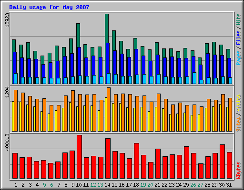Click the 'Daily usage for May 2007' title
244x190 pixels.
coord(49,7)
